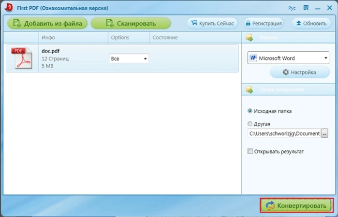
Task: Click the shopping cart Купить Сейчас button
Action: tap(212, 23)
